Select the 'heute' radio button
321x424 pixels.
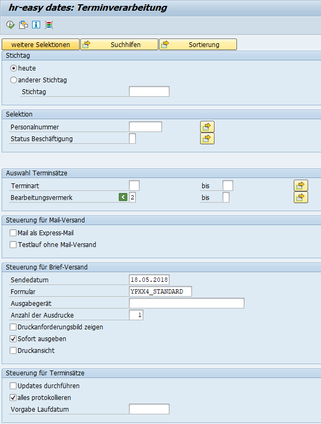pyautogui.click(x=14, y=68)
